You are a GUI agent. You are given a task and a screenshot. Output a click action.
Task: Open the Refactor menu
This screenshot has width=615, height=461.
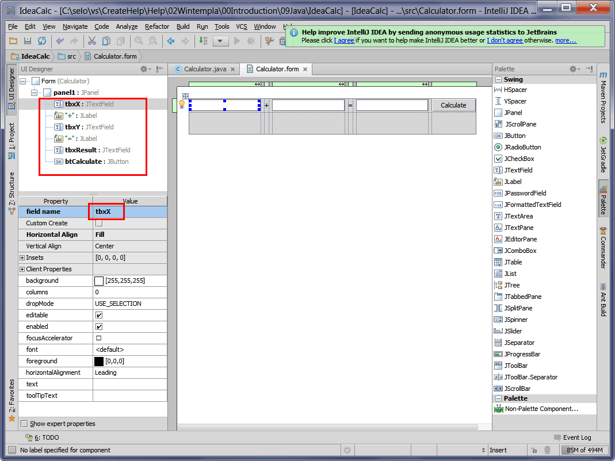tap(157, 26)
